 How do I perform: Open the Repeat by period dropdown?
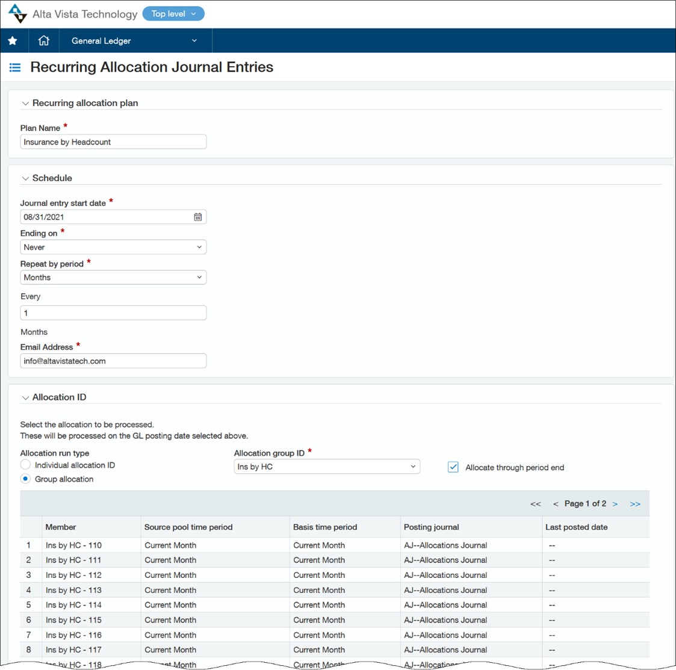(x=113, y=278)
